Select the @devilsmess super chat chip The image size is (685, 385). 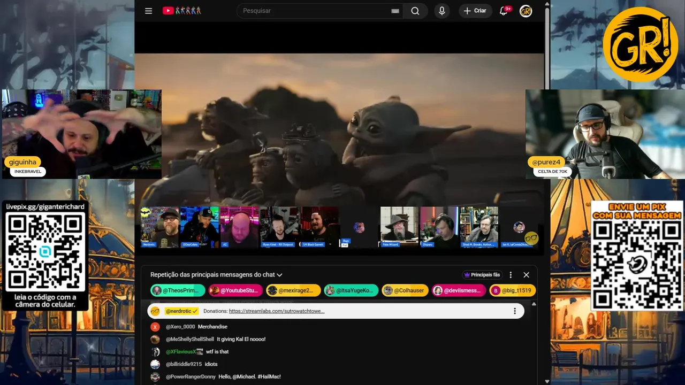point(459,290)
